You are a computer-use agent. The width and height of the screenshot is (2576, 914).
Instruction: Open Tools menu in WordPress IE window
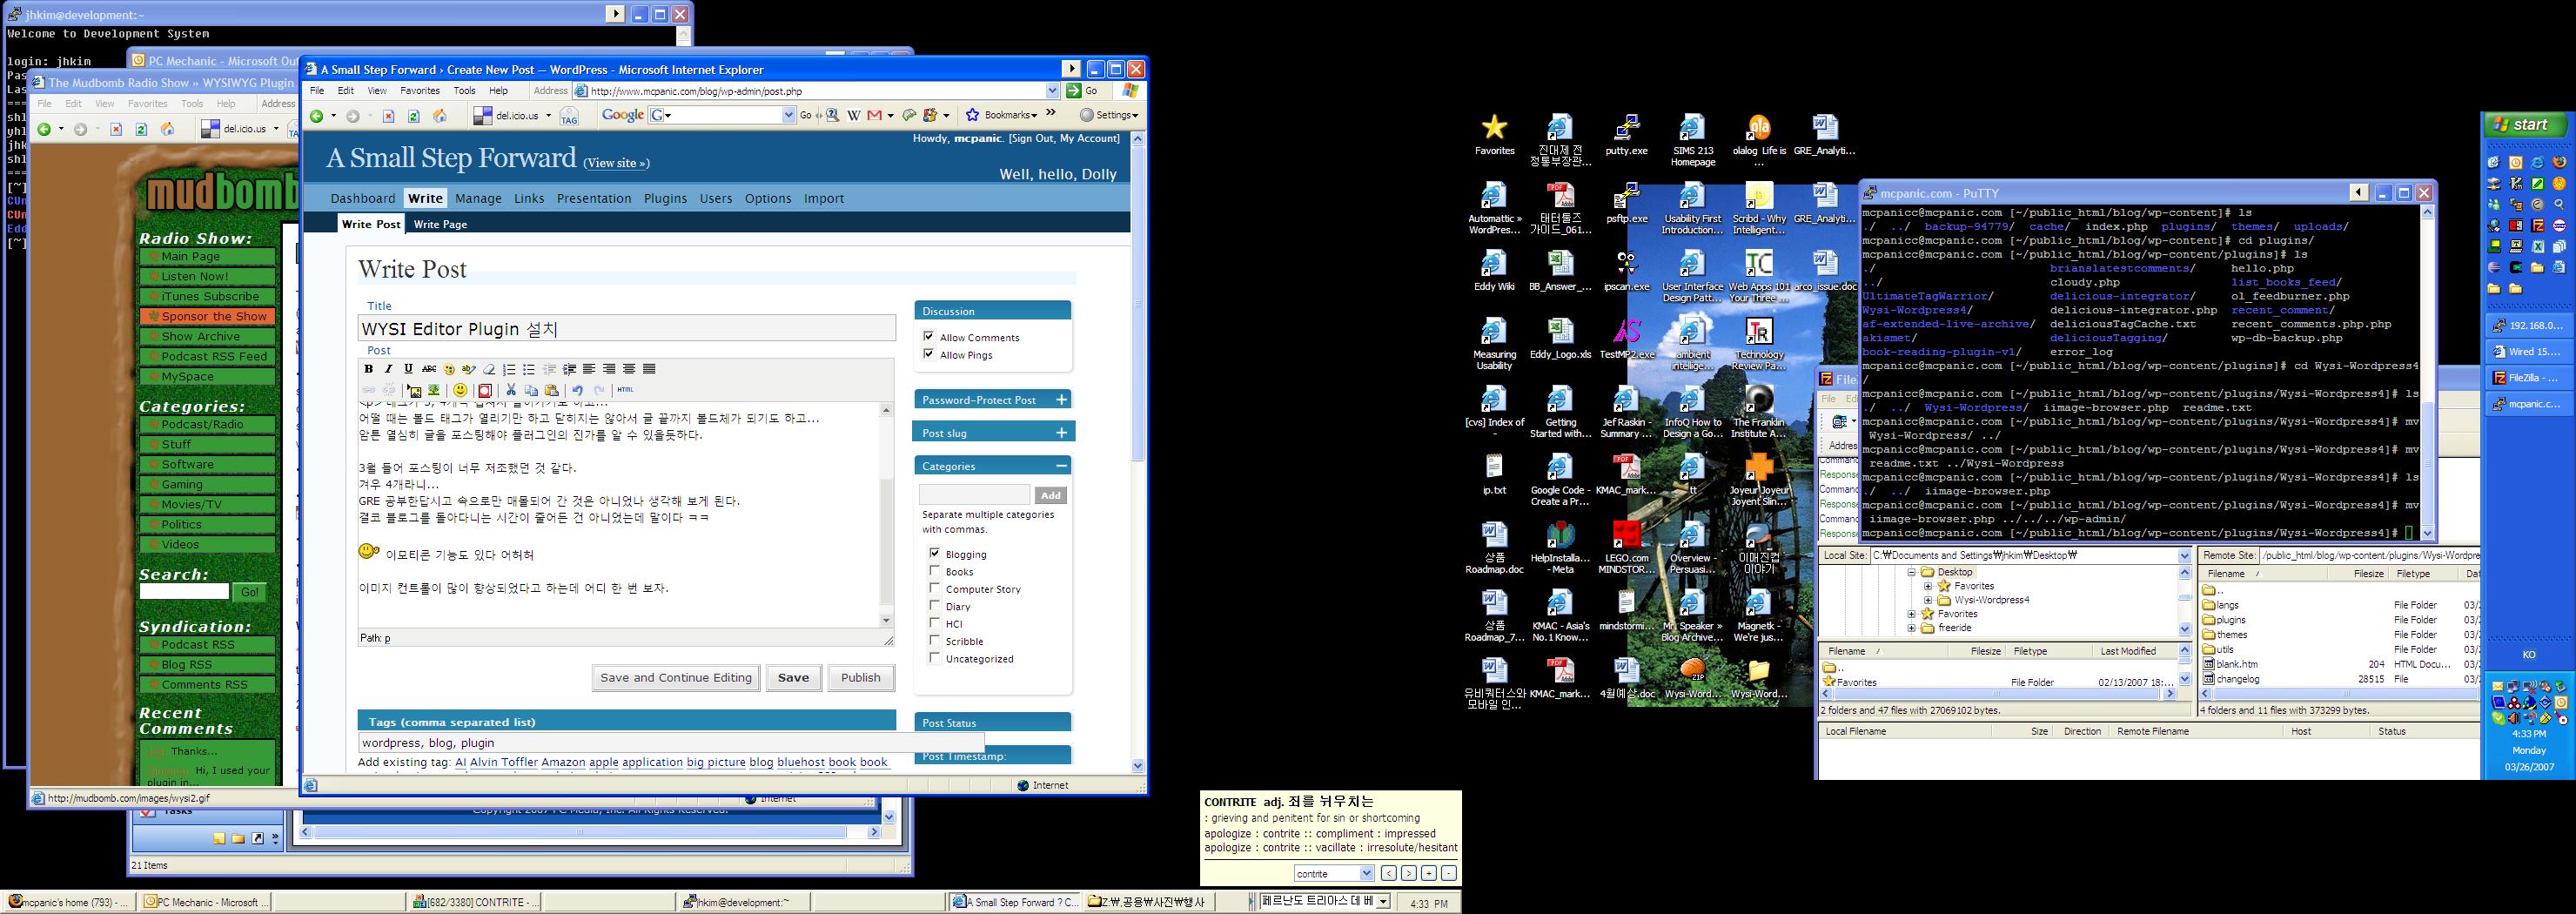point(465,91)
